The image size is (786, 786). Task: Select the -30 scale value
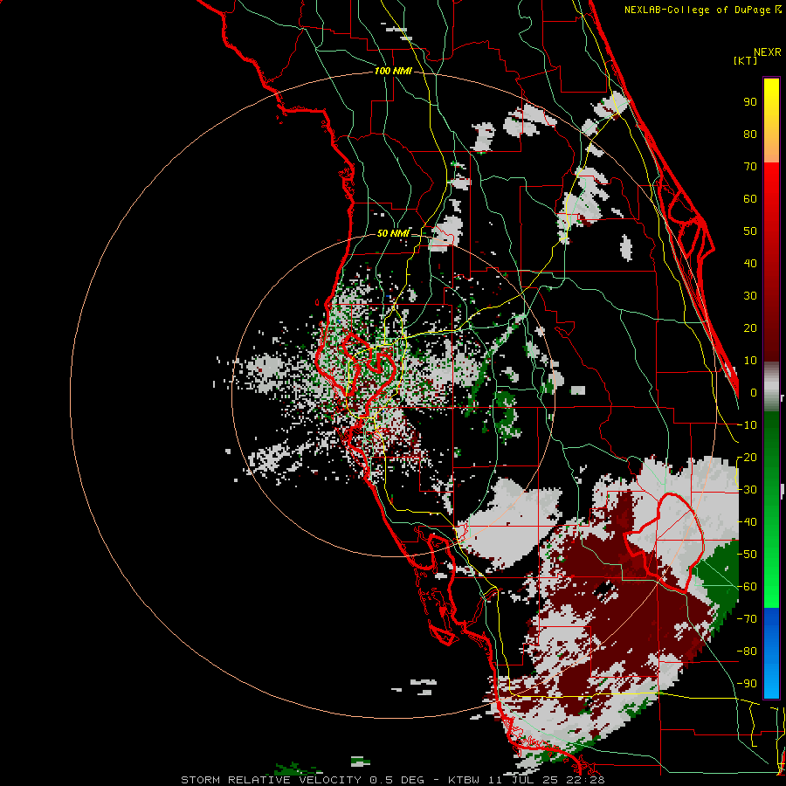click(x=747, y=490)
